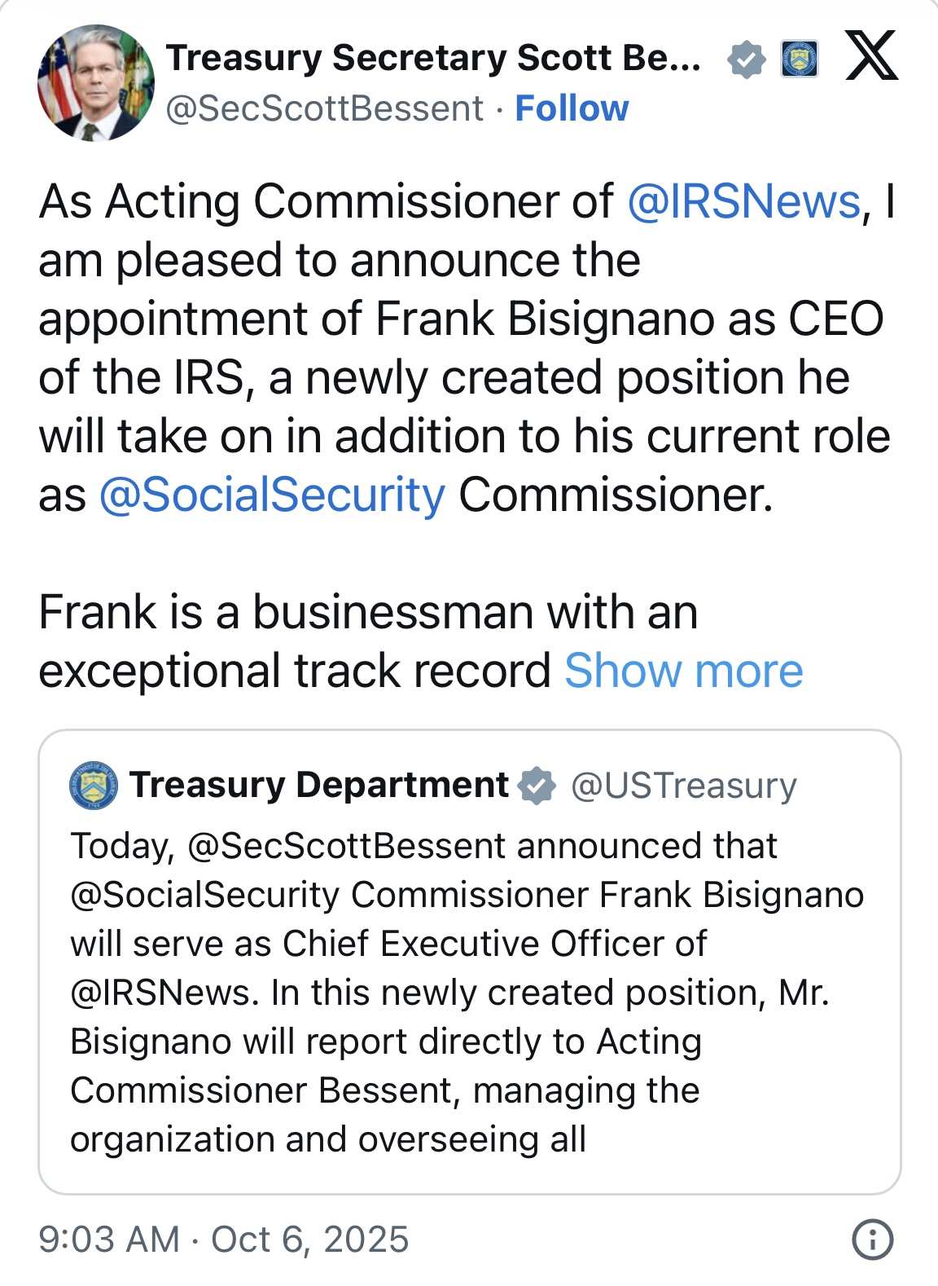Screen dimensions: 938x1286
Task: Click the @SecScottBessent handle under the name
Action: pyautogui.click(x=325, y=108)
